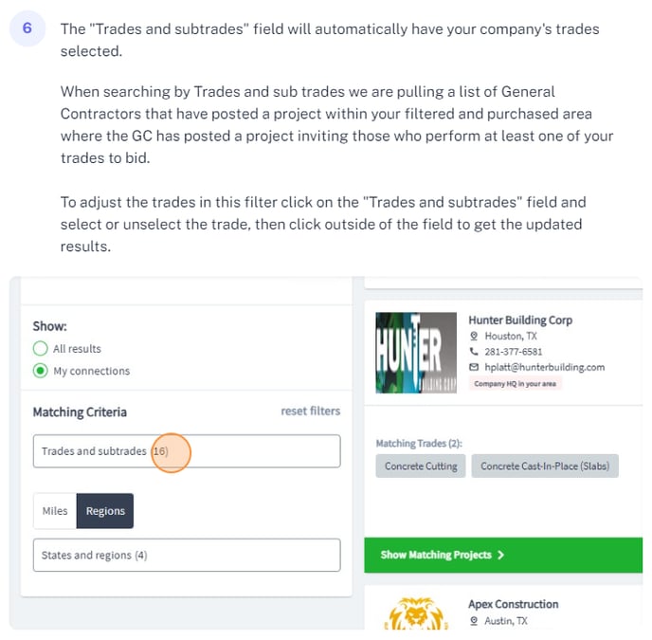Click the Hunter Building Corp logo thumbnail

(x=416, y=353)
